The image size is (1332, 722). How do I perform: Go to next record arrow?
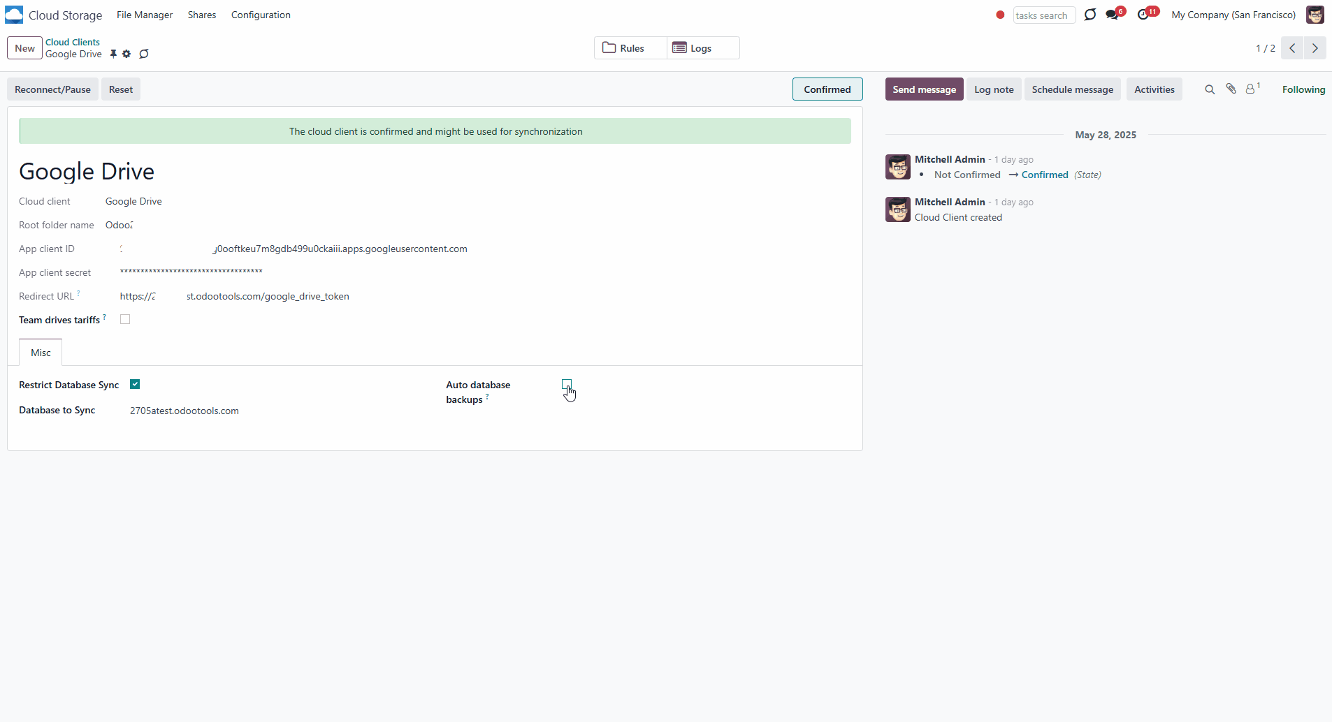click(1315, 48)
